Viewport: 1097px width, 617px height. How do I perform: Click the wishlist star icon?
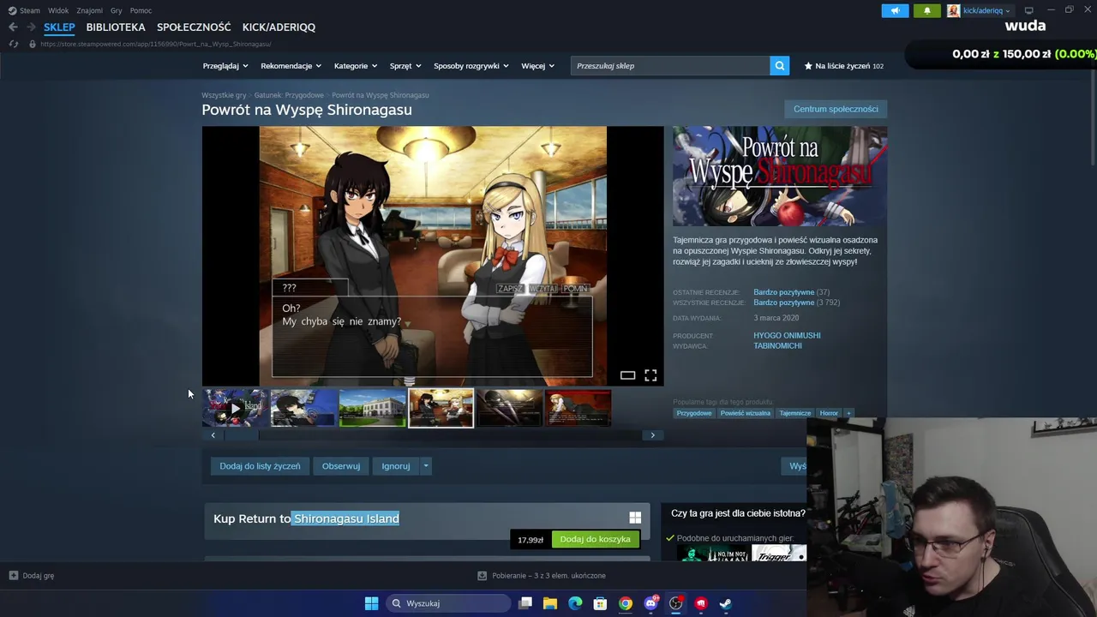[x=808, y=66]
